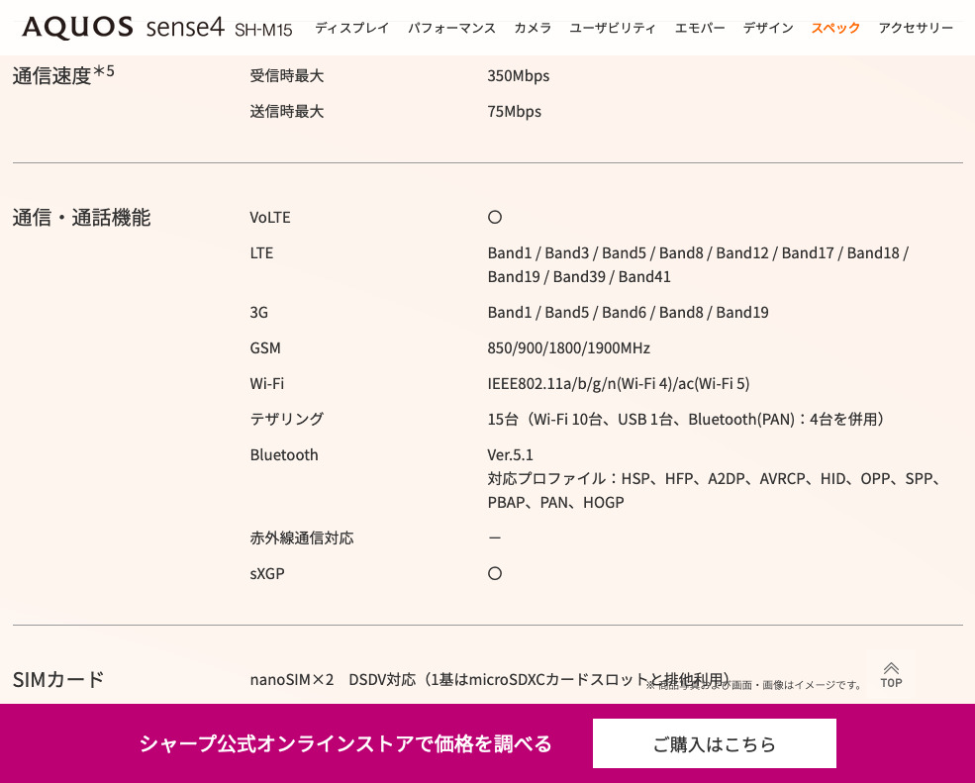This screenshot has height=783, width=975.
Task: Select the 350Mbps receive speed value
Action: [x=518, y=76]
